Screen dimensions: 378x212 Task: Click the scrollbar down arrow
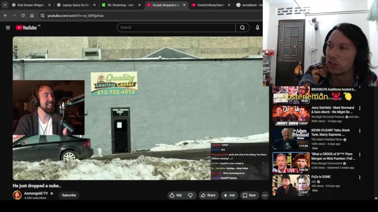[x=376, y=198]
